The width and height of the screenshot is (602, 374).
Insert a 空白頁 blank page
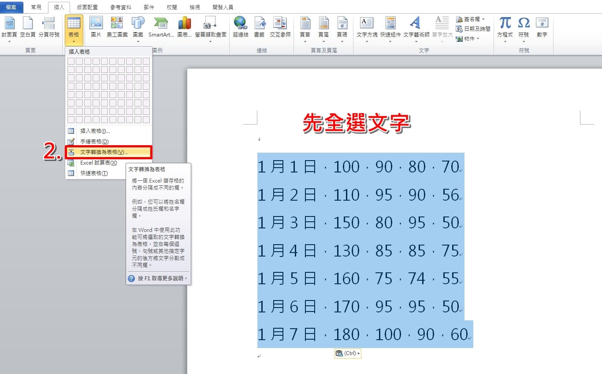28,23
